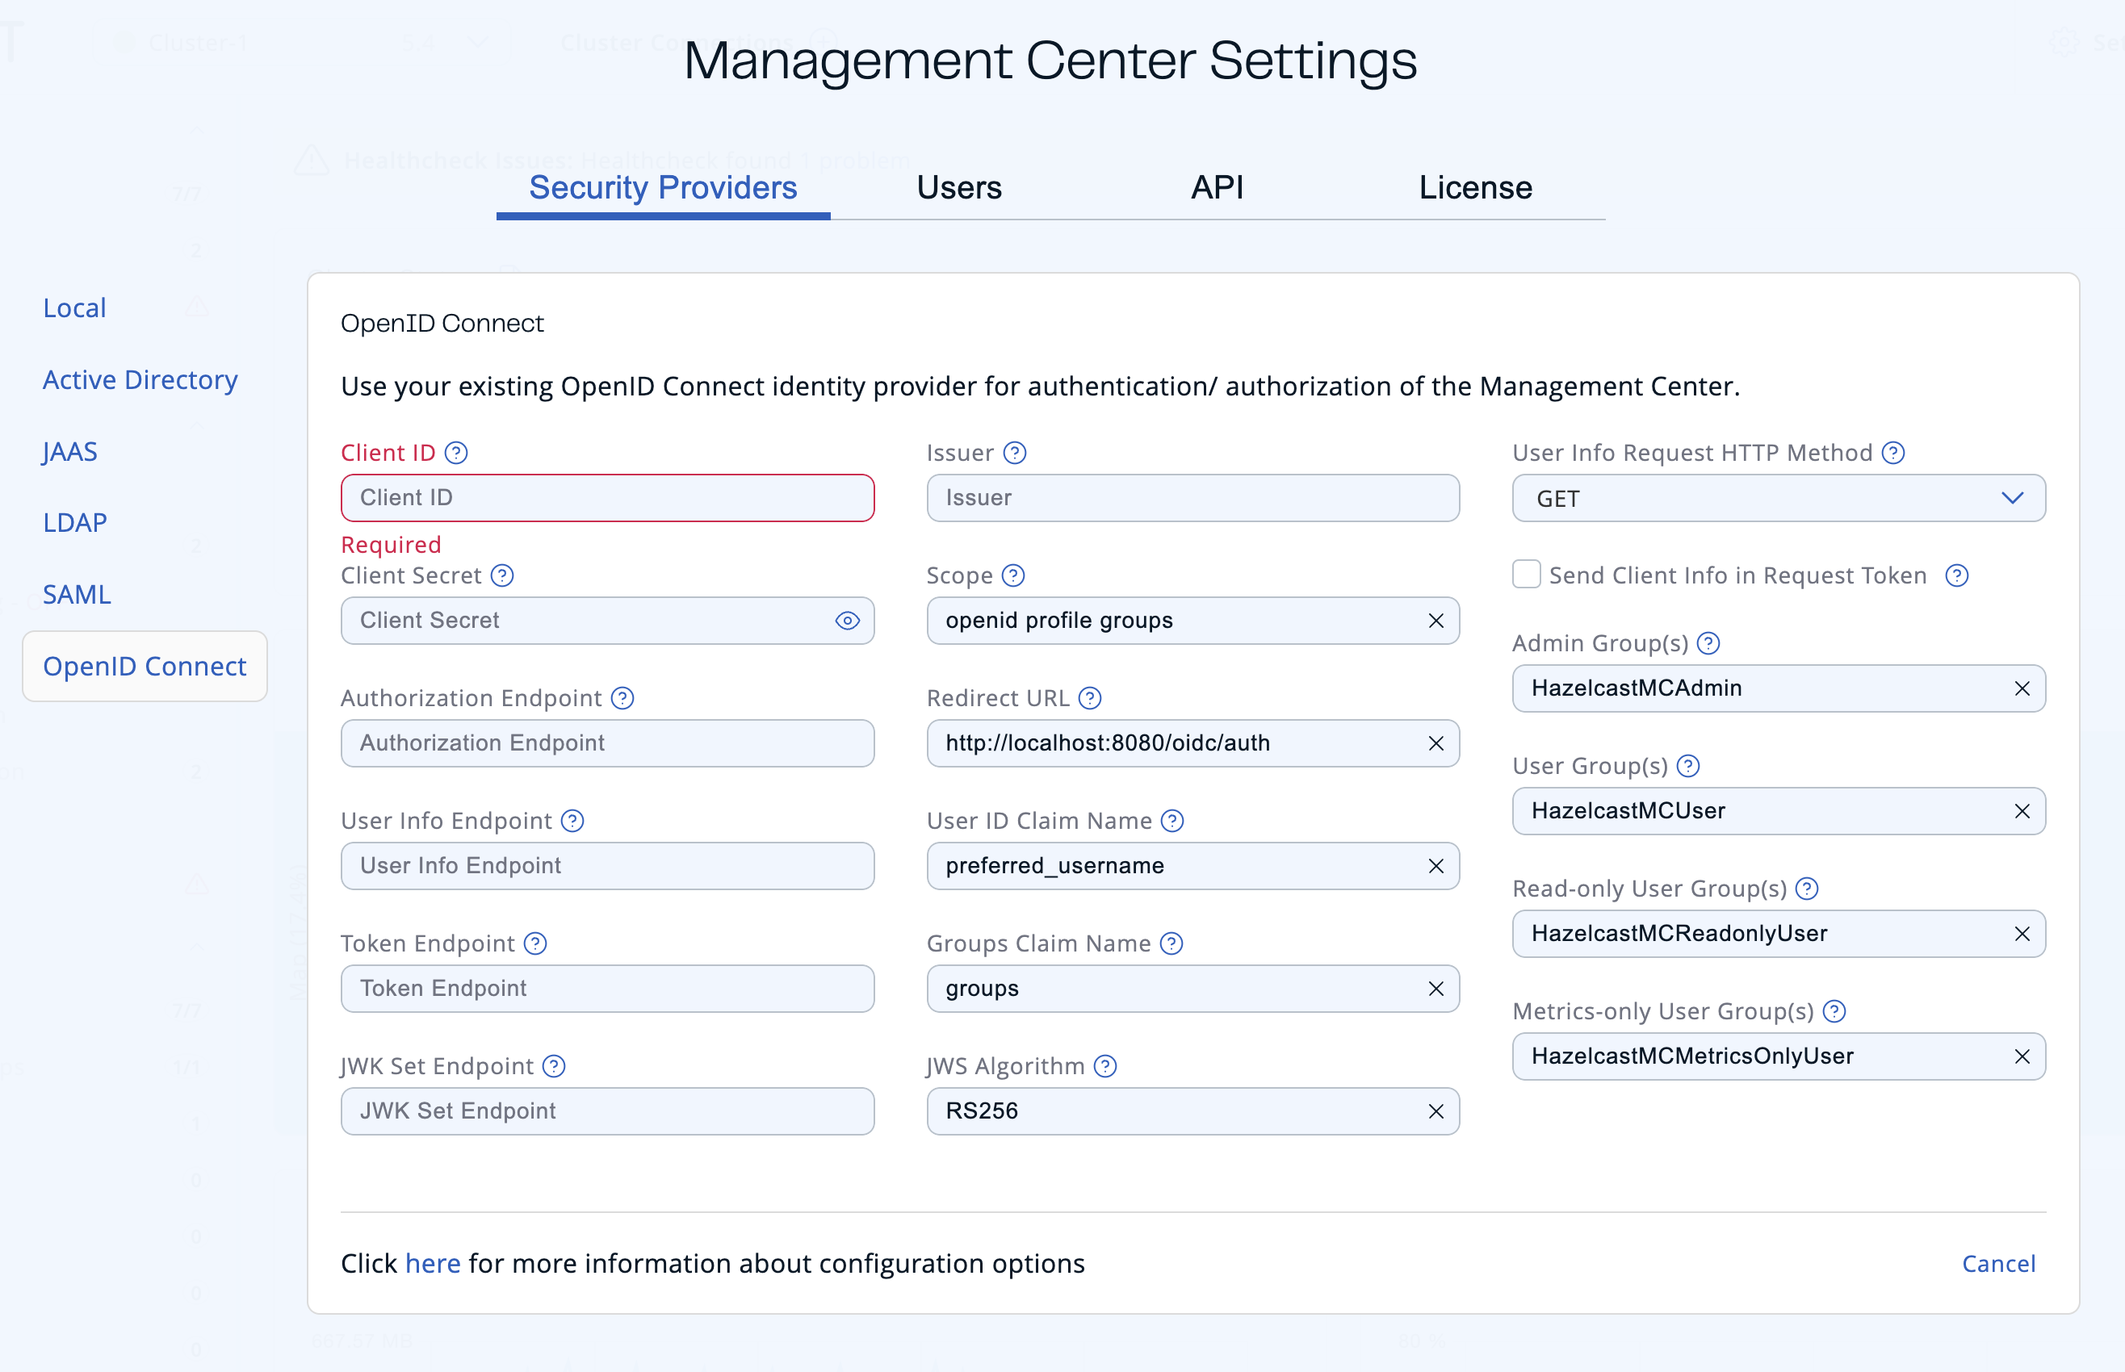Open the Scope help tooltip

coord(1013,575)
